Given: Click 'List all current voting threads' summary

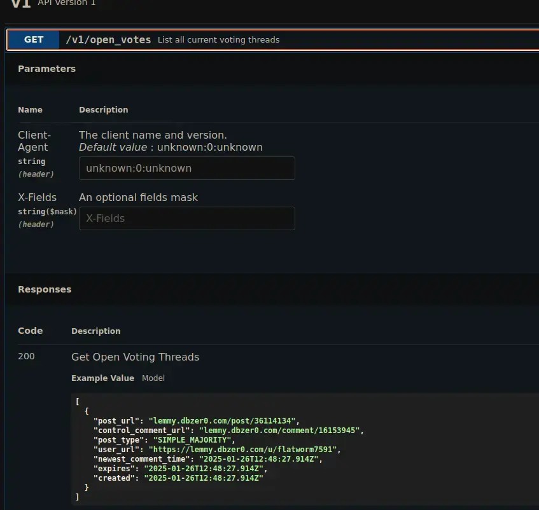Looking at the screenshot, I should [218, 39].
